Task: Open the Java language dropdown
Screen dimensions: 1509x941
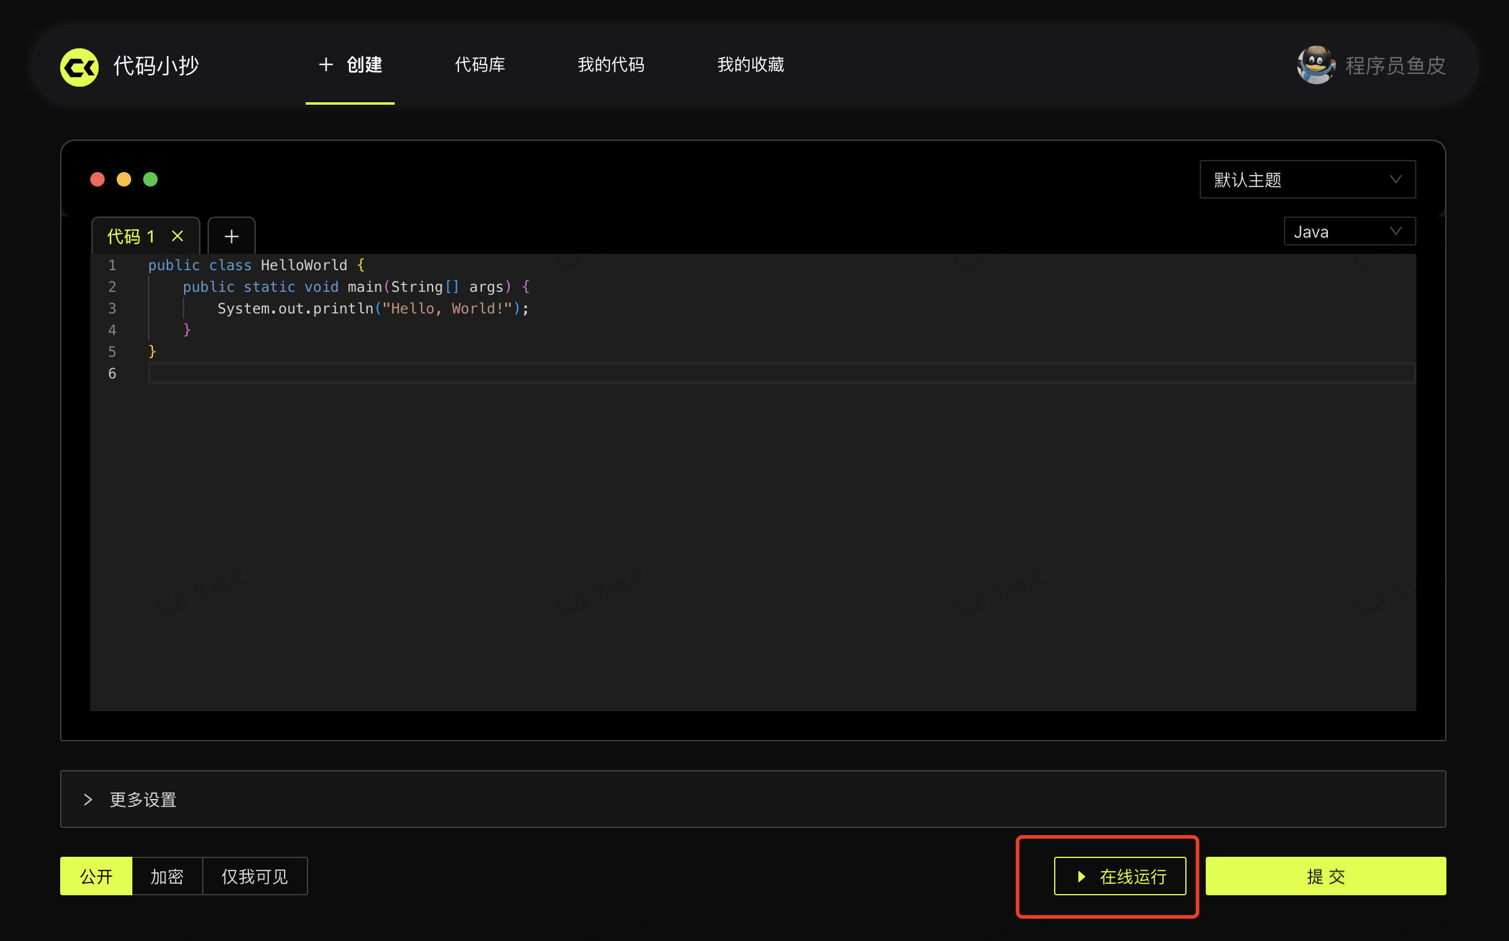Action: pyautogui.click(x=1349, y=232)
